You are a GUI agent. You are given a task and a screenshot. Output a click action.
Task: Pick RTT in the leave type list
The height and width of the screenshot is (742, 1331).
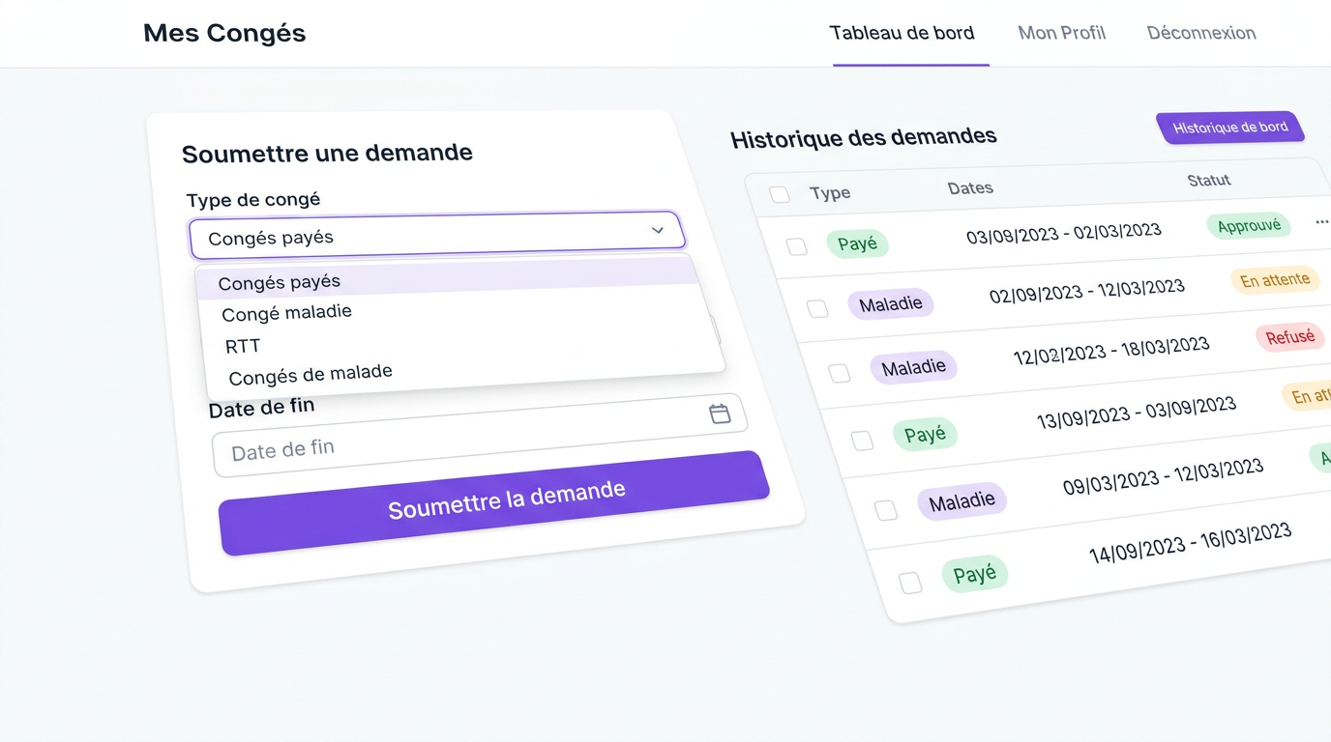243,346
